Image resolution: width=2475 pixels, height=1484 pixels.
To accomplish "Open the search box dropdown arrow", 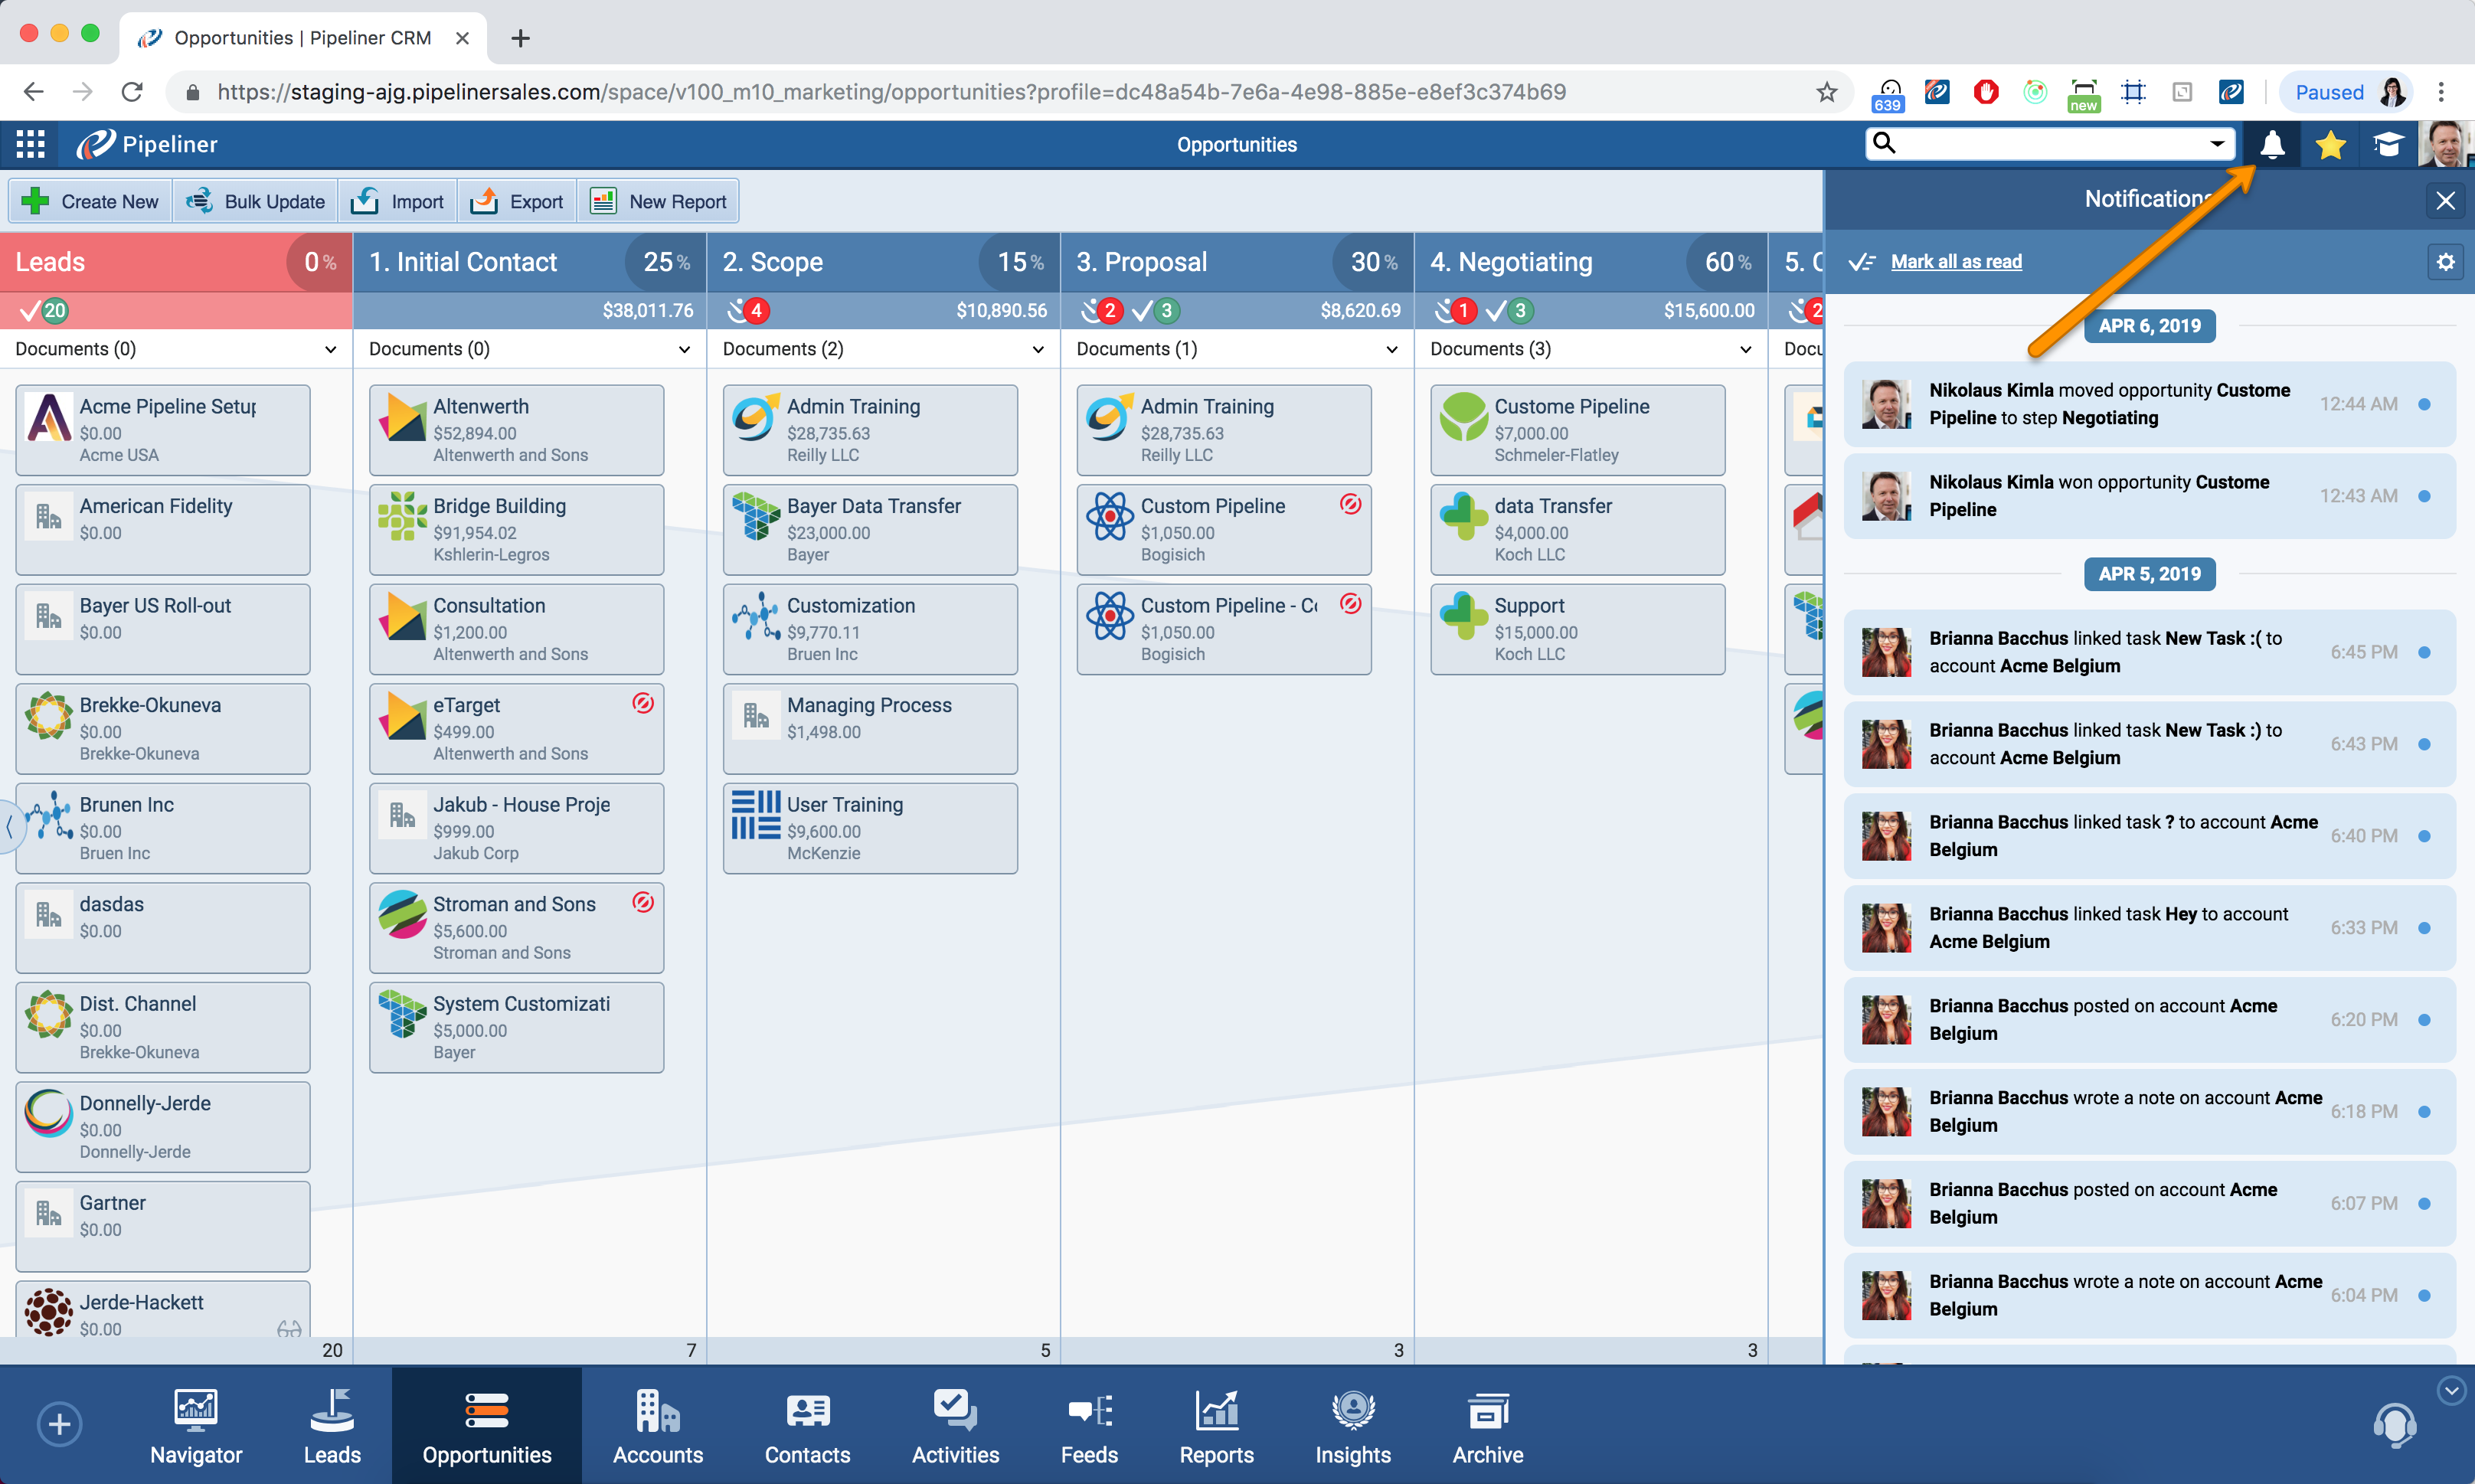I will coord(2217,144).
